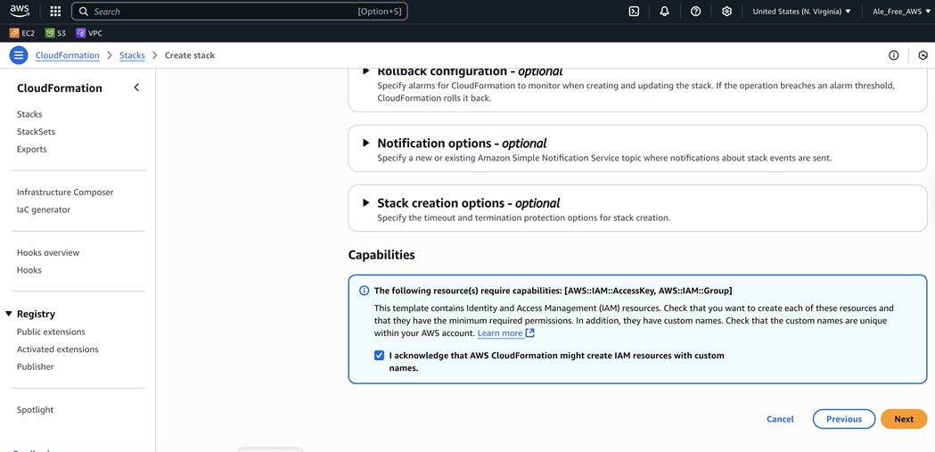Viewport: 935px width, 452px height.
Task: Click the CloudFormation sidebar title
Action: (60, 88)
